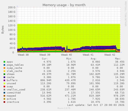Select the 'apps' legend label
This screenshot has width=128, height=111.
[10, 62]
